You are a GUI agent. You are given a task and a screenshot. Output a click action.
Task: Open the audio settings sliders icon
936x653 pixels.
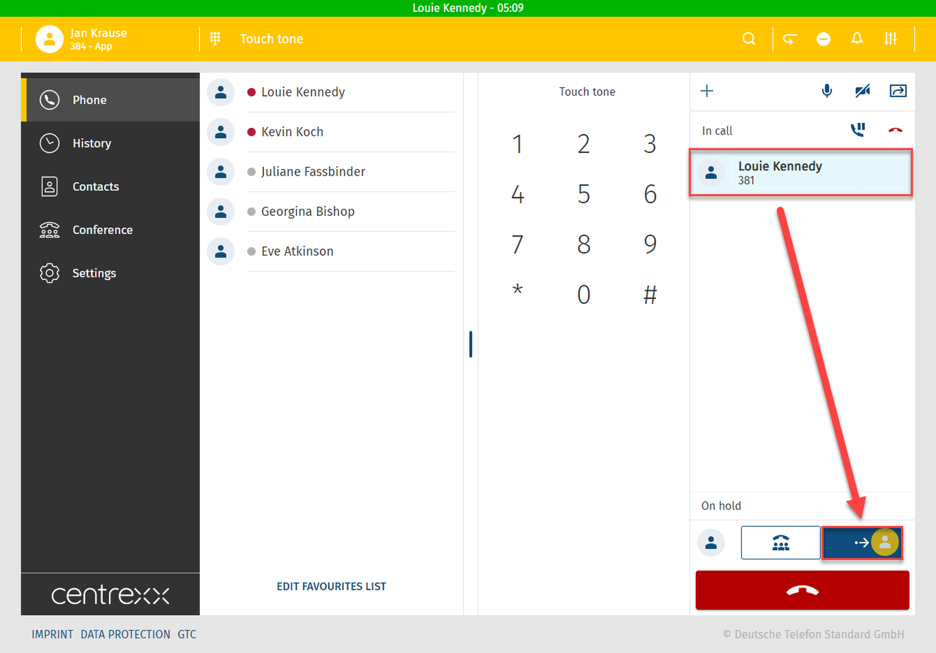(x=890, y=39)
